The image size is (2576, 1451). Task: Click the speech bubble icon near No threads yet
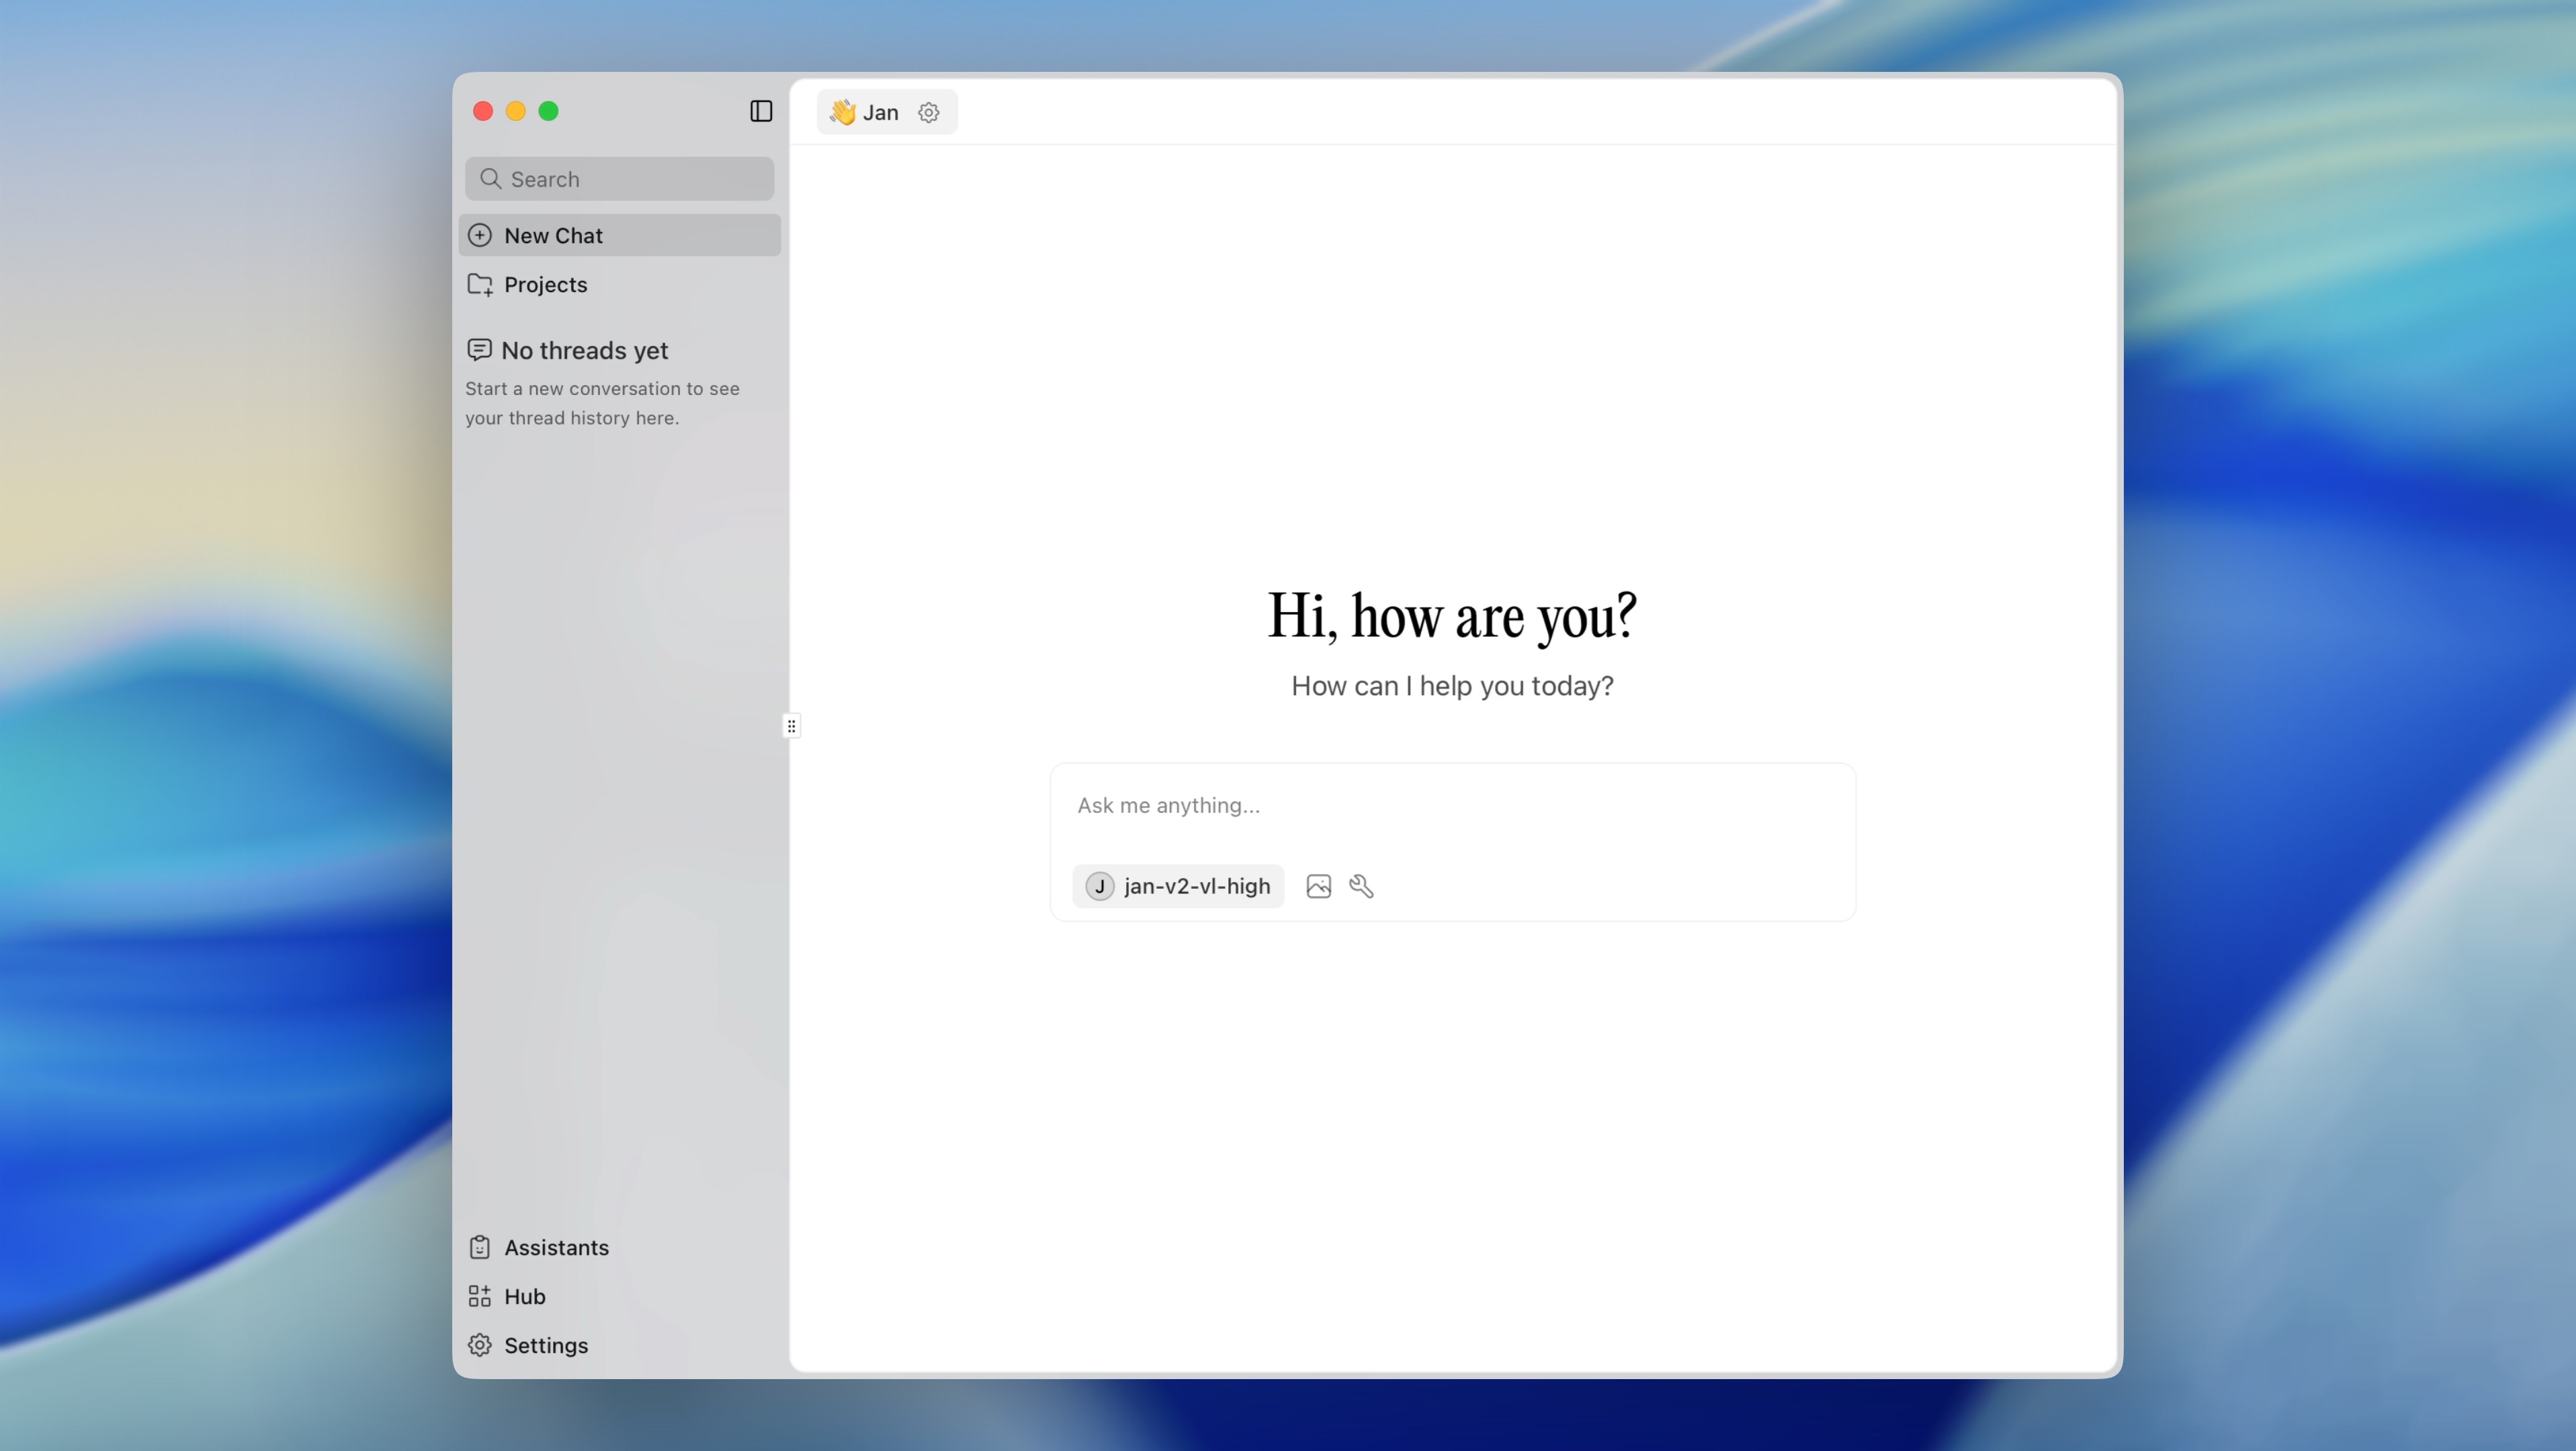click(x=480, y=350)
